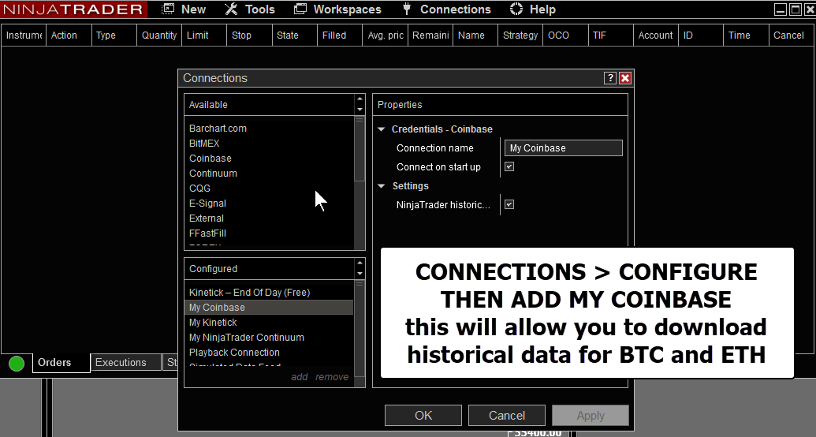Click the Configured header down arrow
The width and height of the screenshot is (816, 437).
tap(360, 274)
